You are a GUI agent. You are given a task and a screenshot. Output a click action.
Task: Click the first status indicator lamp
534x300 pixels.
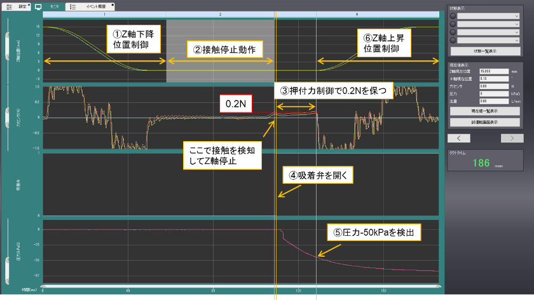452,16
